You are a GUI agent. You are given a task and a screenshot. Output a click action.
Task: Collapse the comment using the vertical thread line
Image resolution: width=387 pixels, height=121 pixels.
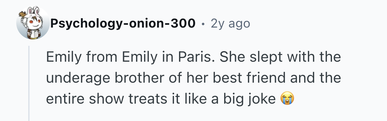pyautogui.click(x=29, y=83)
